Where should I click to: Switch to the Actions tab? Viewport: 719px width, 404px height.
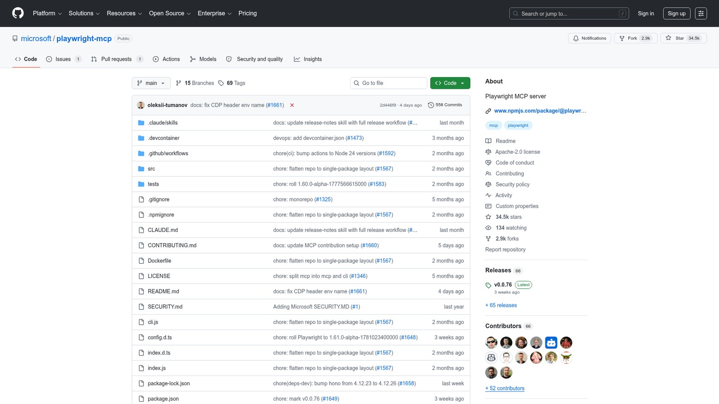point(166,59)
